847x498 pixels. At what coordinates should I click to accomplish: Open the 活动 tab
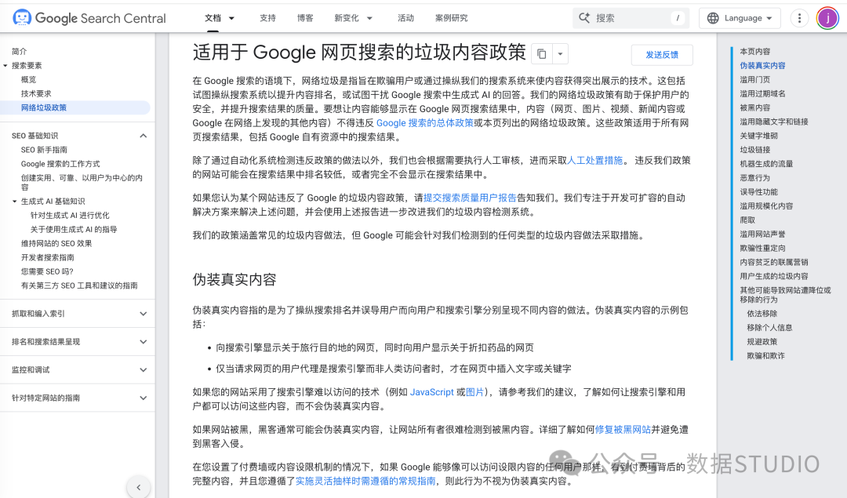point(405,18)
